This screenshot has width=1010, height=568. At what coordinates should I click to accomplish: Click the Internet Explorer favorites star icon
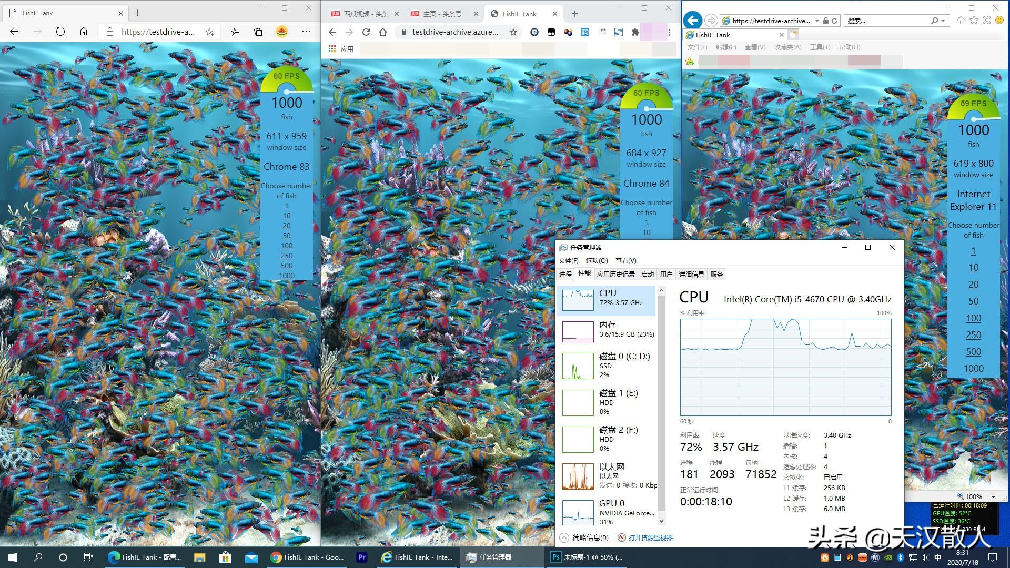tap(974, 21)
